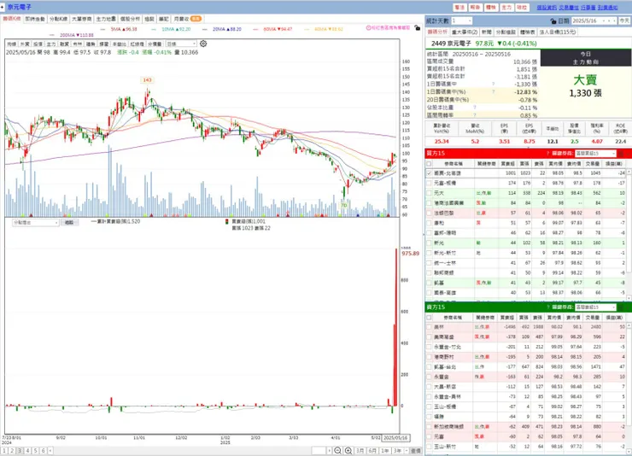
Task: Click the help icon in 賣方15 header
Action: point(548,307)
